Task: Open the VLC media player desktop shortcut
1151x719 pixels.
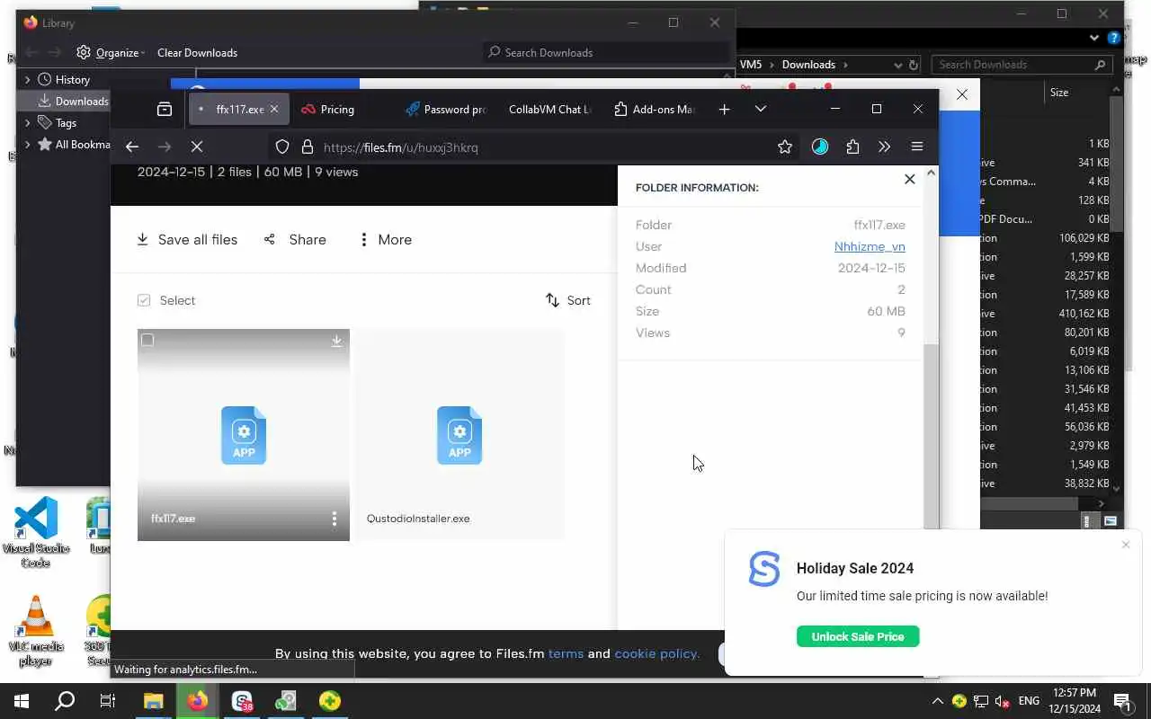Action: coord(36,631)
